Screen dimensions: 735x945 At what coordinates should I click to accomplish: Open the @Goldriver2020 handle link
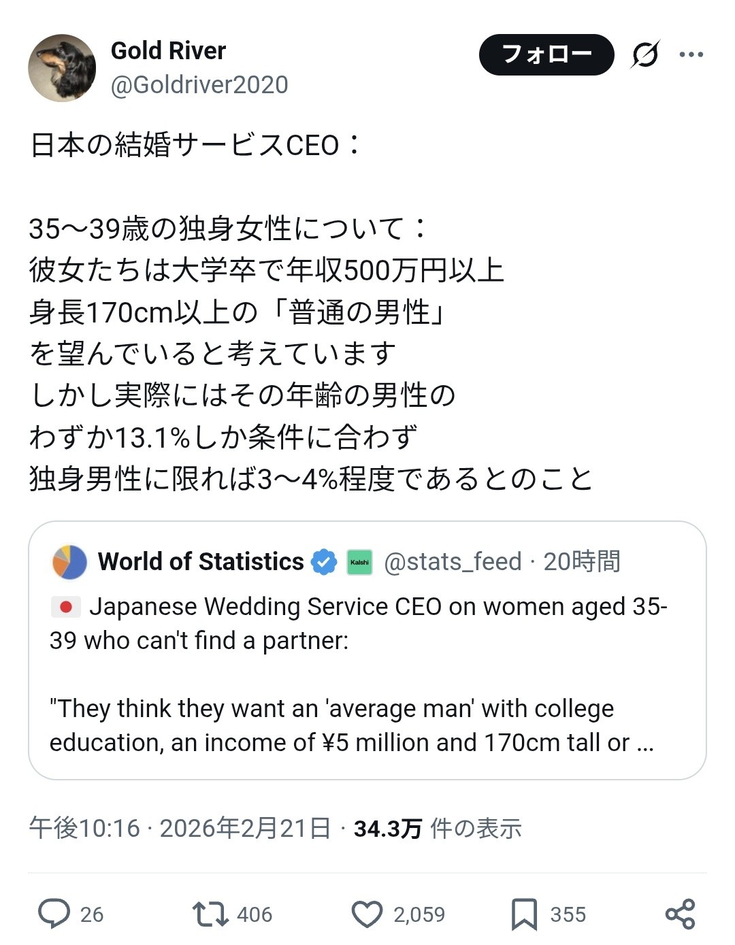[x=199, y=85]
